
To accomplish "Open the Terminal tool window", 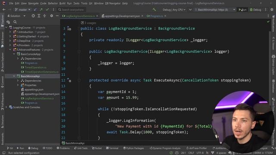I will [x=112, y=148].
